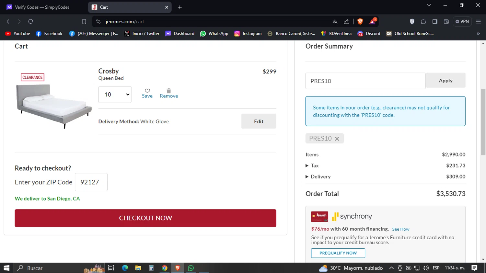Select the Cart browser tab

pyautogui.click(x=130, y=7)
